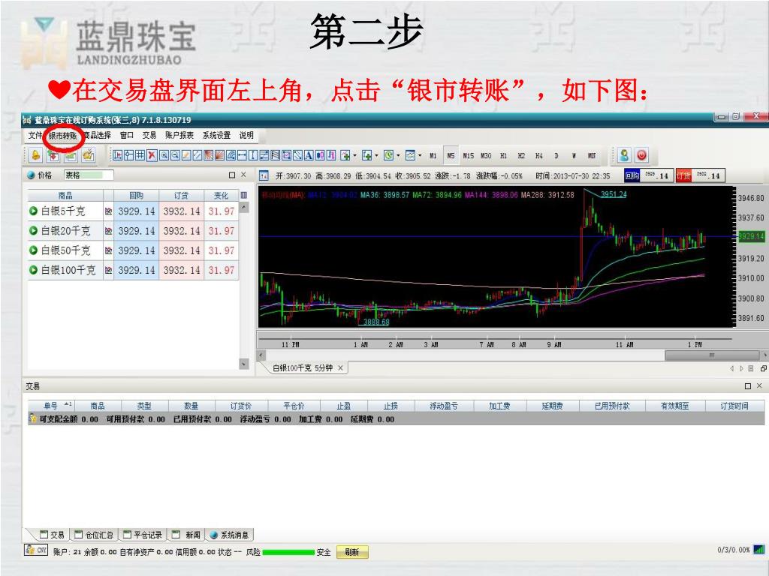Select the M30 timeframe

click(x=486, y=156)
